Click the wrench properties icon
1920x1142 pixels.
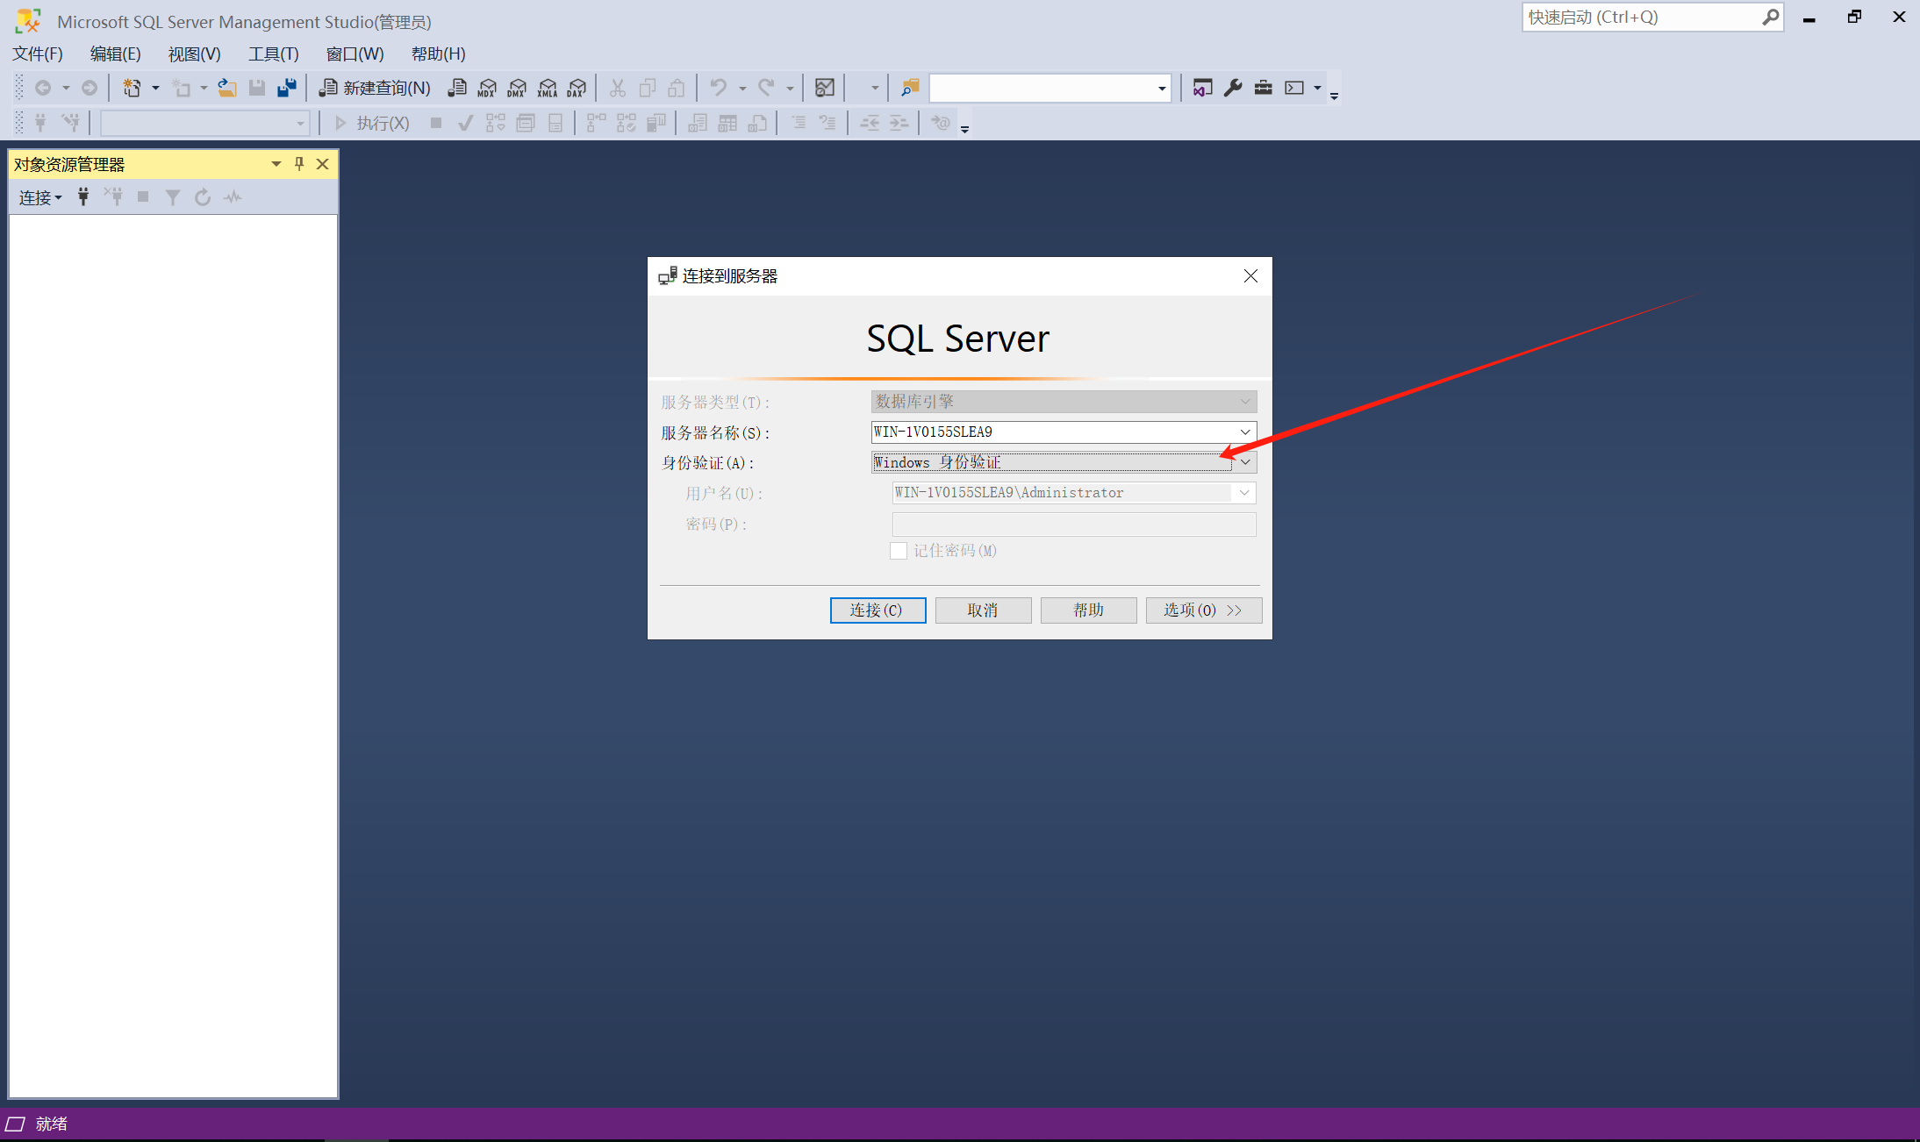point(1233,88)
